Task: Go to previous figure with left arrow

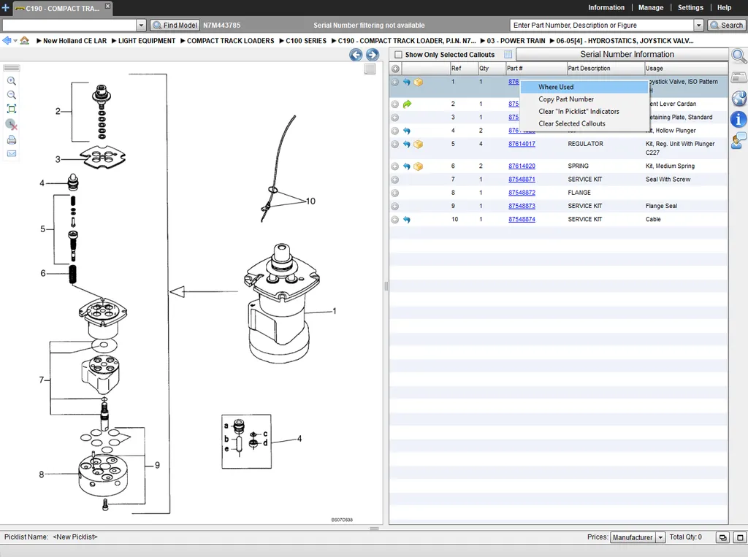Action: point(356,55)
